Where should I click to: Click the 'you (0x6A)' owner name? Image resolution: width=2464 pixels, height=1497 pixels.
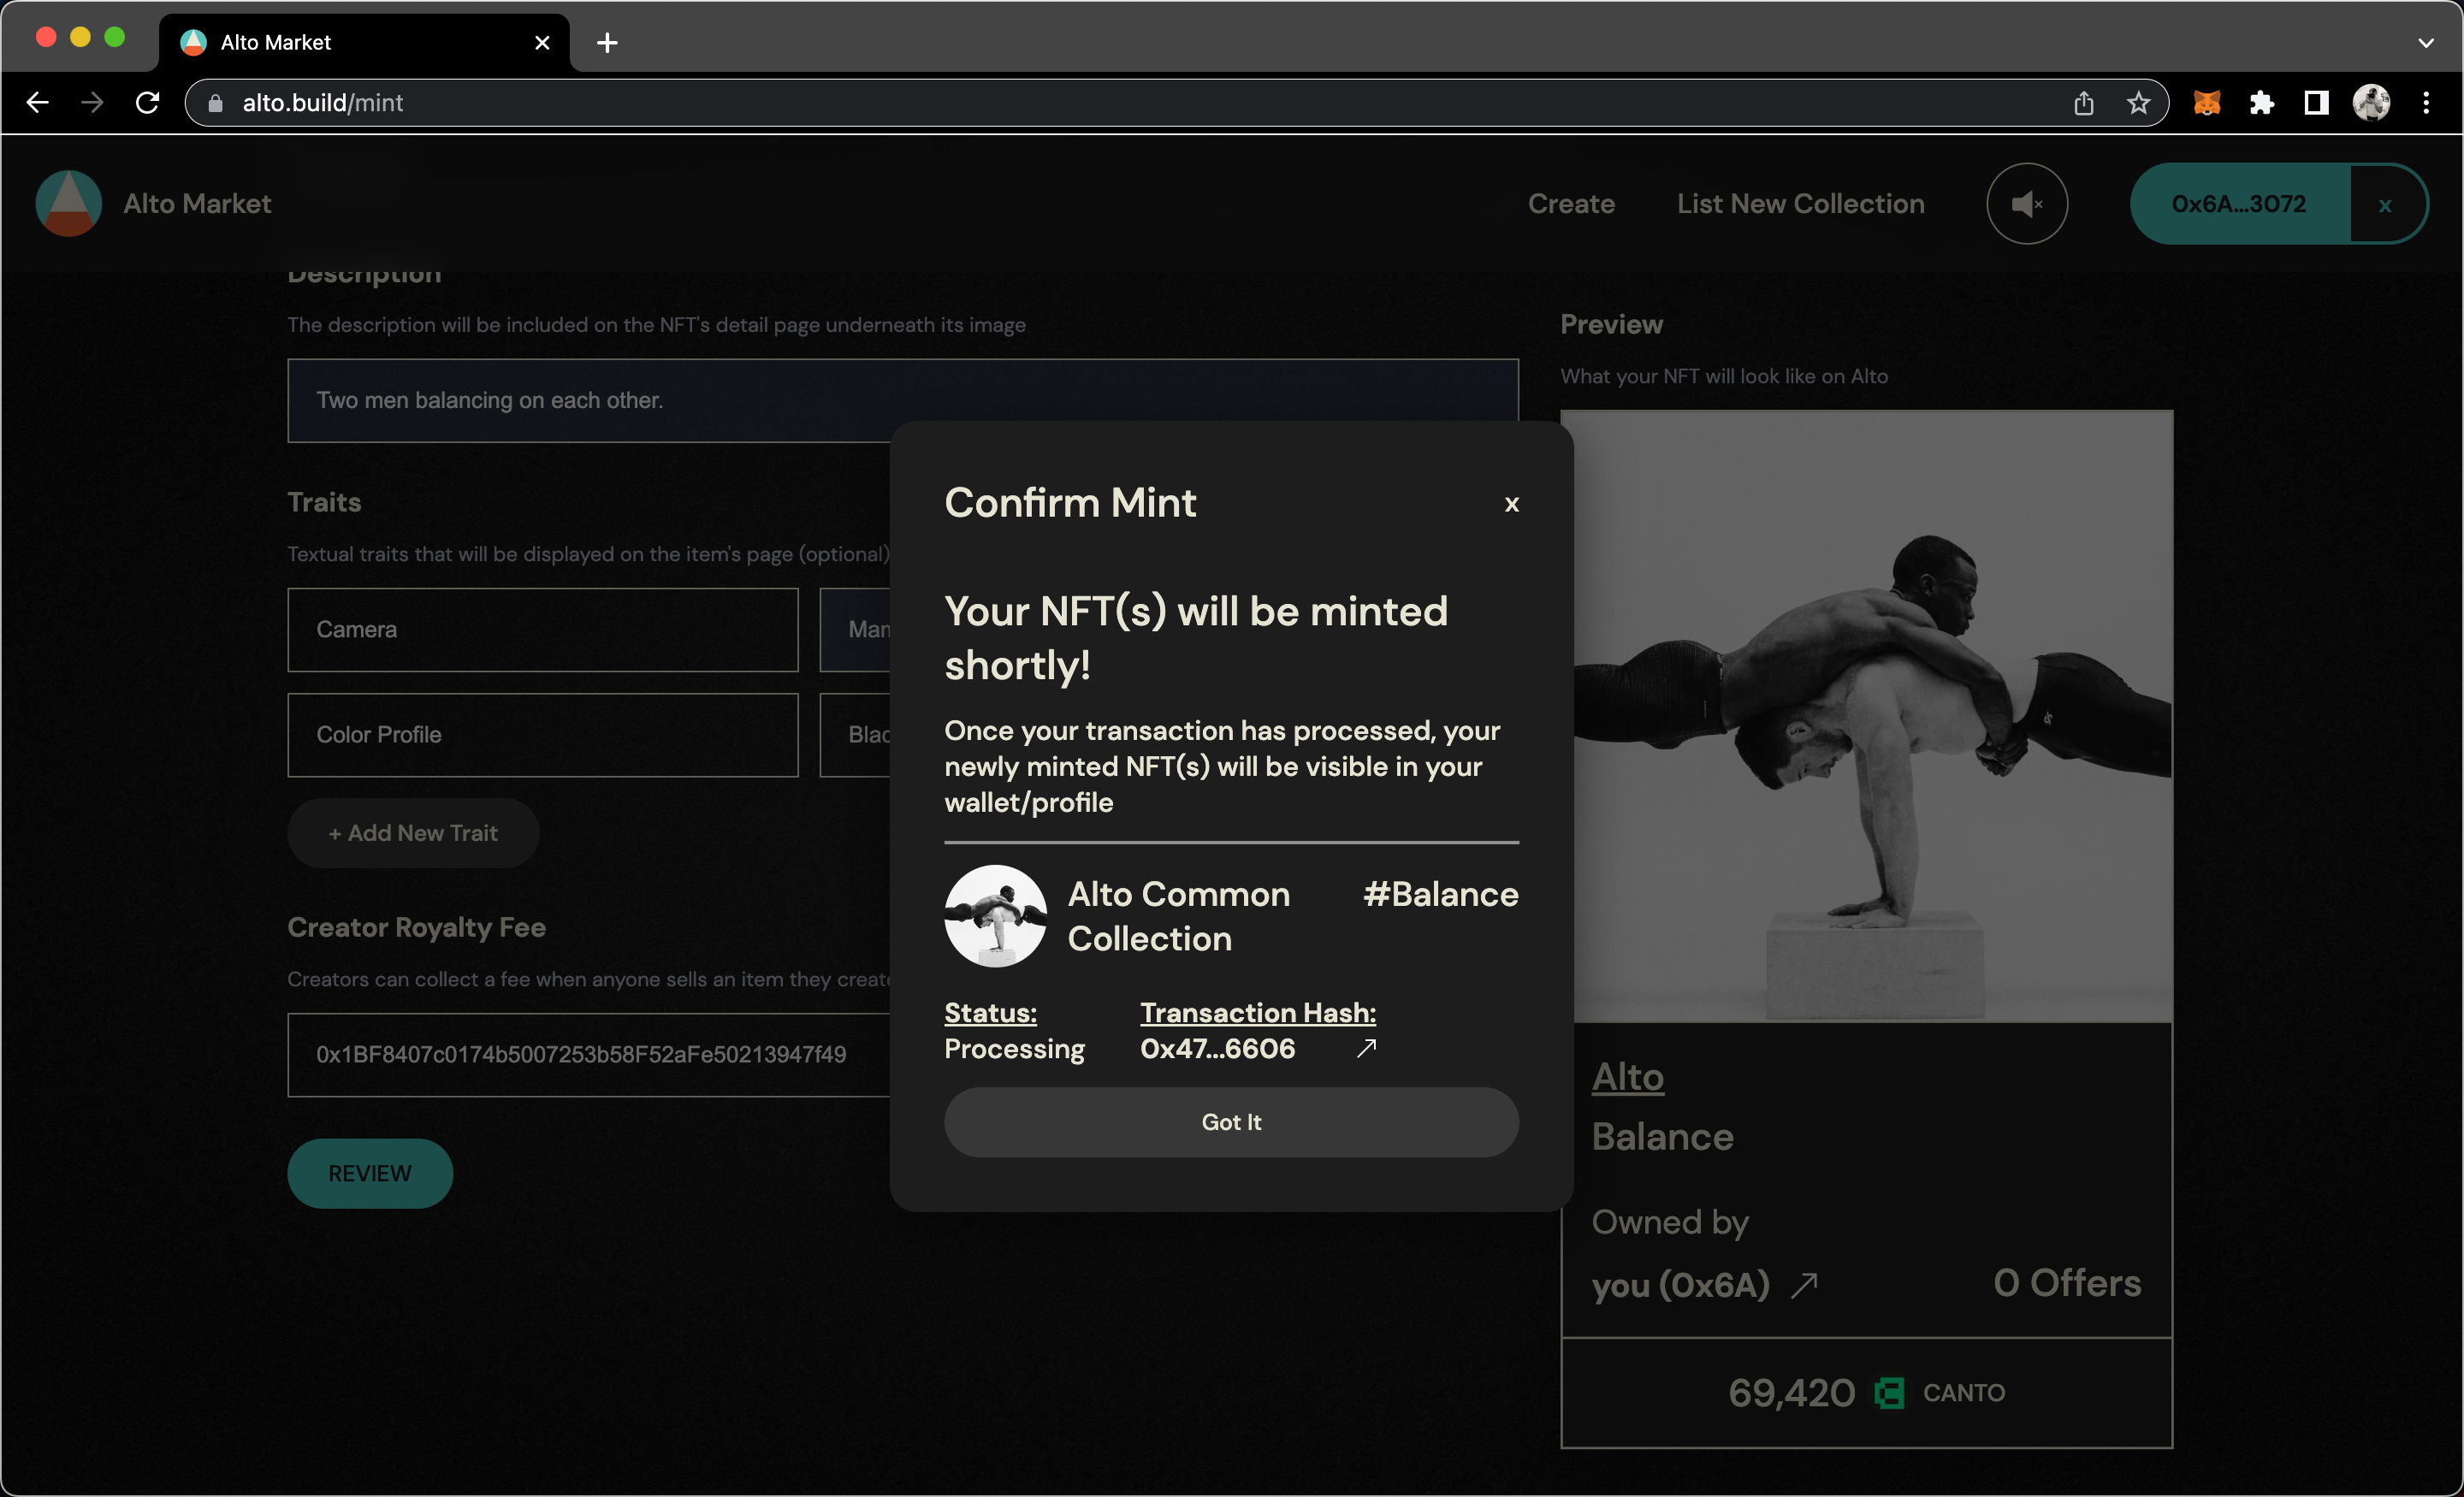tap(1680, 1285)
